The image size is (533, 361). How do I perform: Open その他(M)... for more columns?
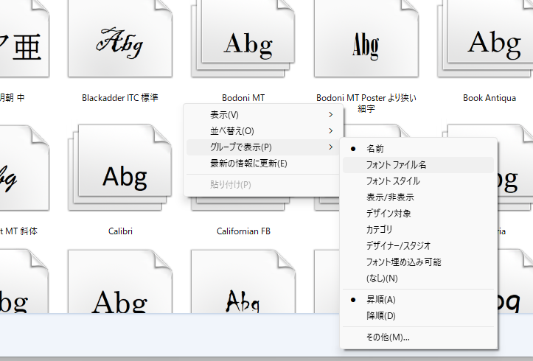[x=418, y=337]
